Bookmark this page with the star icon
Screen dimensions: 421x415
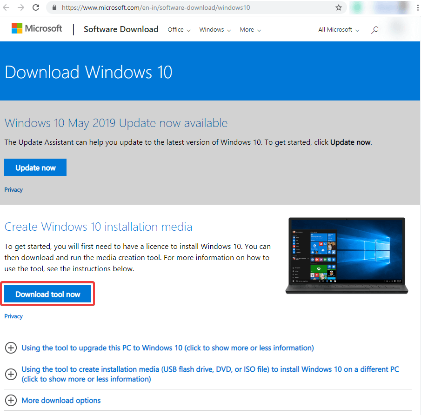339,7
